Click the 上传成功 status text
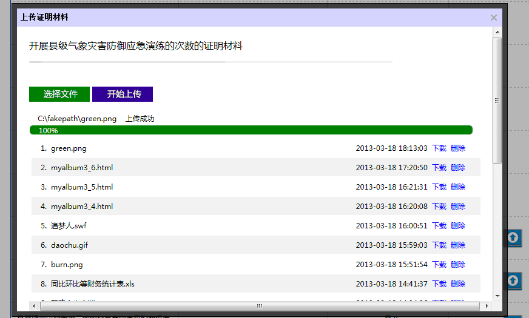The height and width of the screenshot is (318, 529). [140, 119]
